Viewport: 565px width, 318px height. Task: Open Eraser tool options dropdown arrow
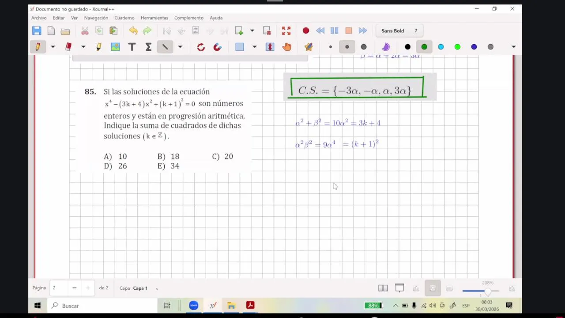click(83, 47)
